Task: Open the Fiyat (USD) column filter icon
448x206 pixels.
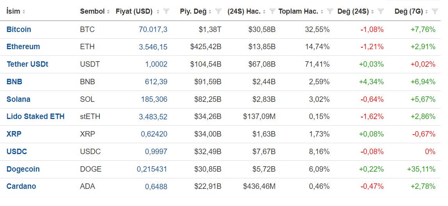Action: (x=166, y=12)
